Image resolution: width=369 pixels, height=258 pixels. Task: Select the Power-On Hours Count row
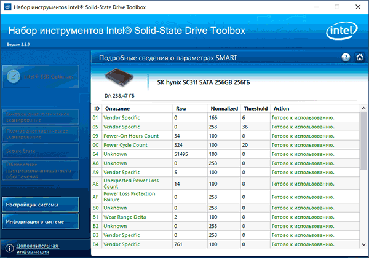pyautogui.click(x=226, y=136)
